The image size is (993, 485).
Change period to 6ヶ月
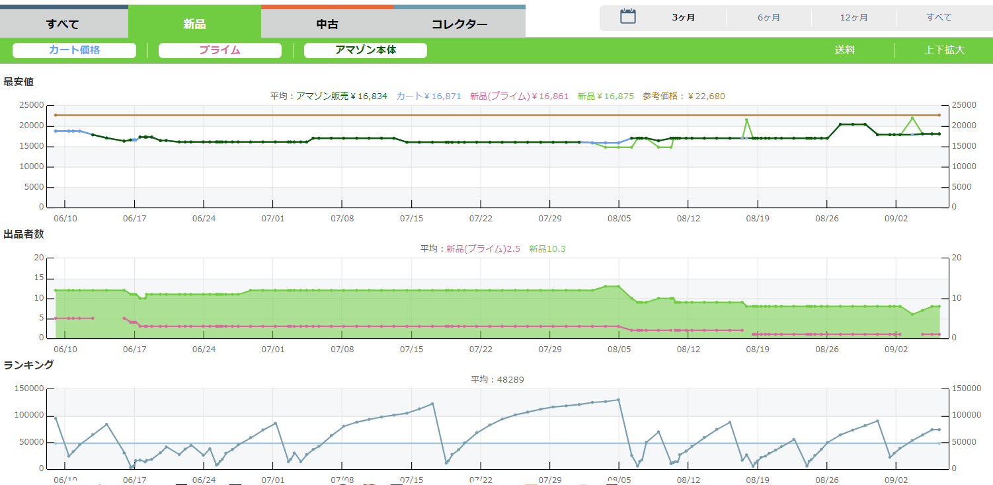click(768, 18)
